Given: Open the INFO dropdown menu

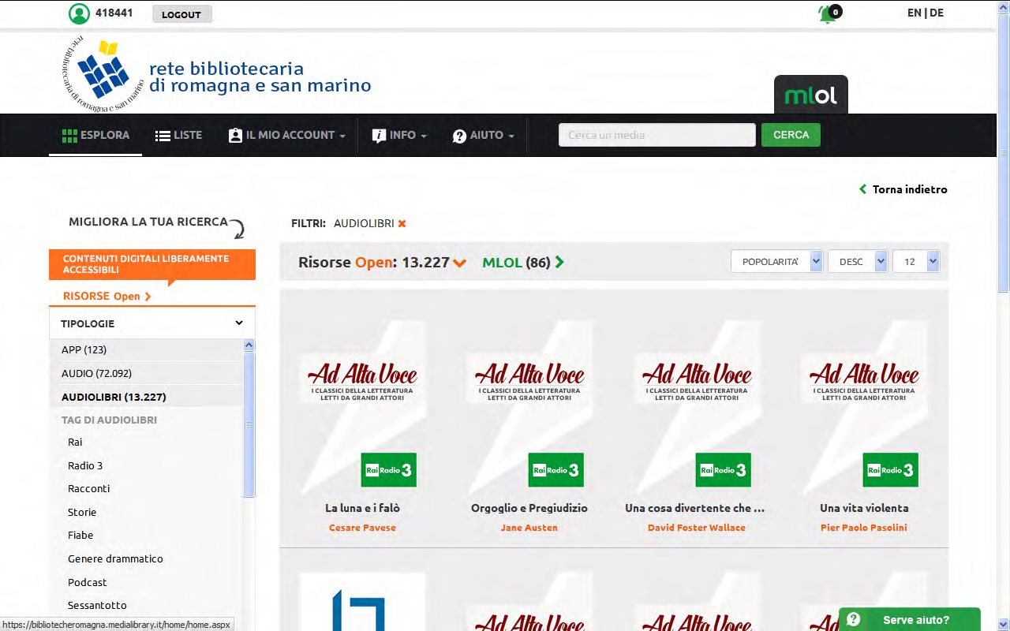Looking at the screenshot, I should 399,136.
